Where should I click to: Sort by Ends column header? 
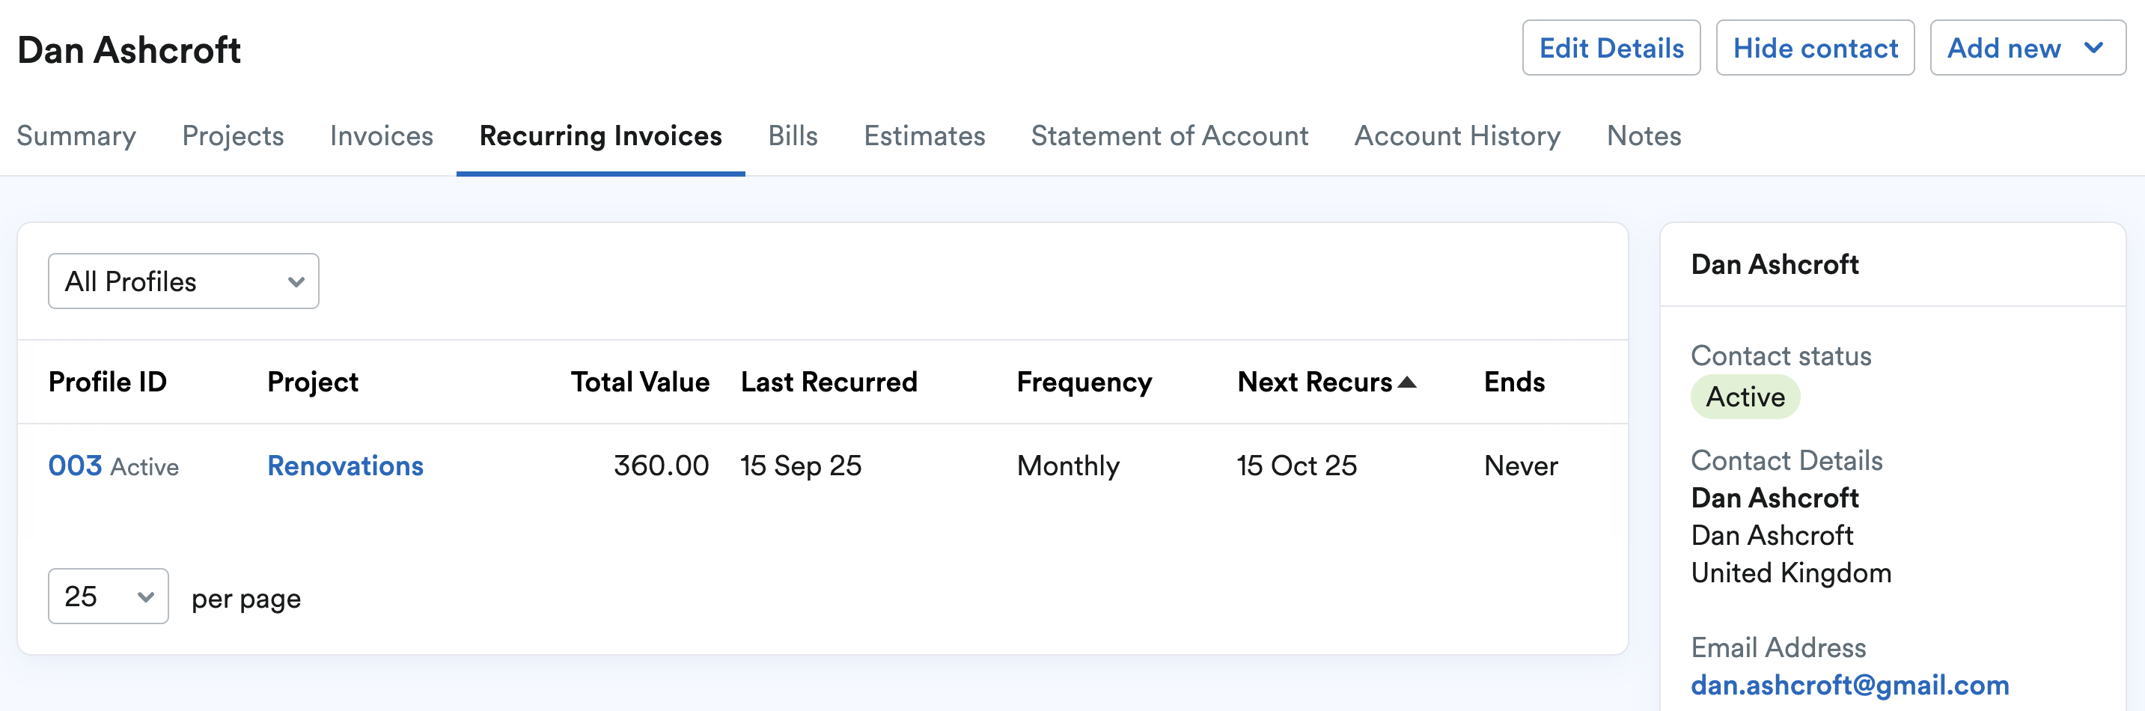pos(1514,382)
